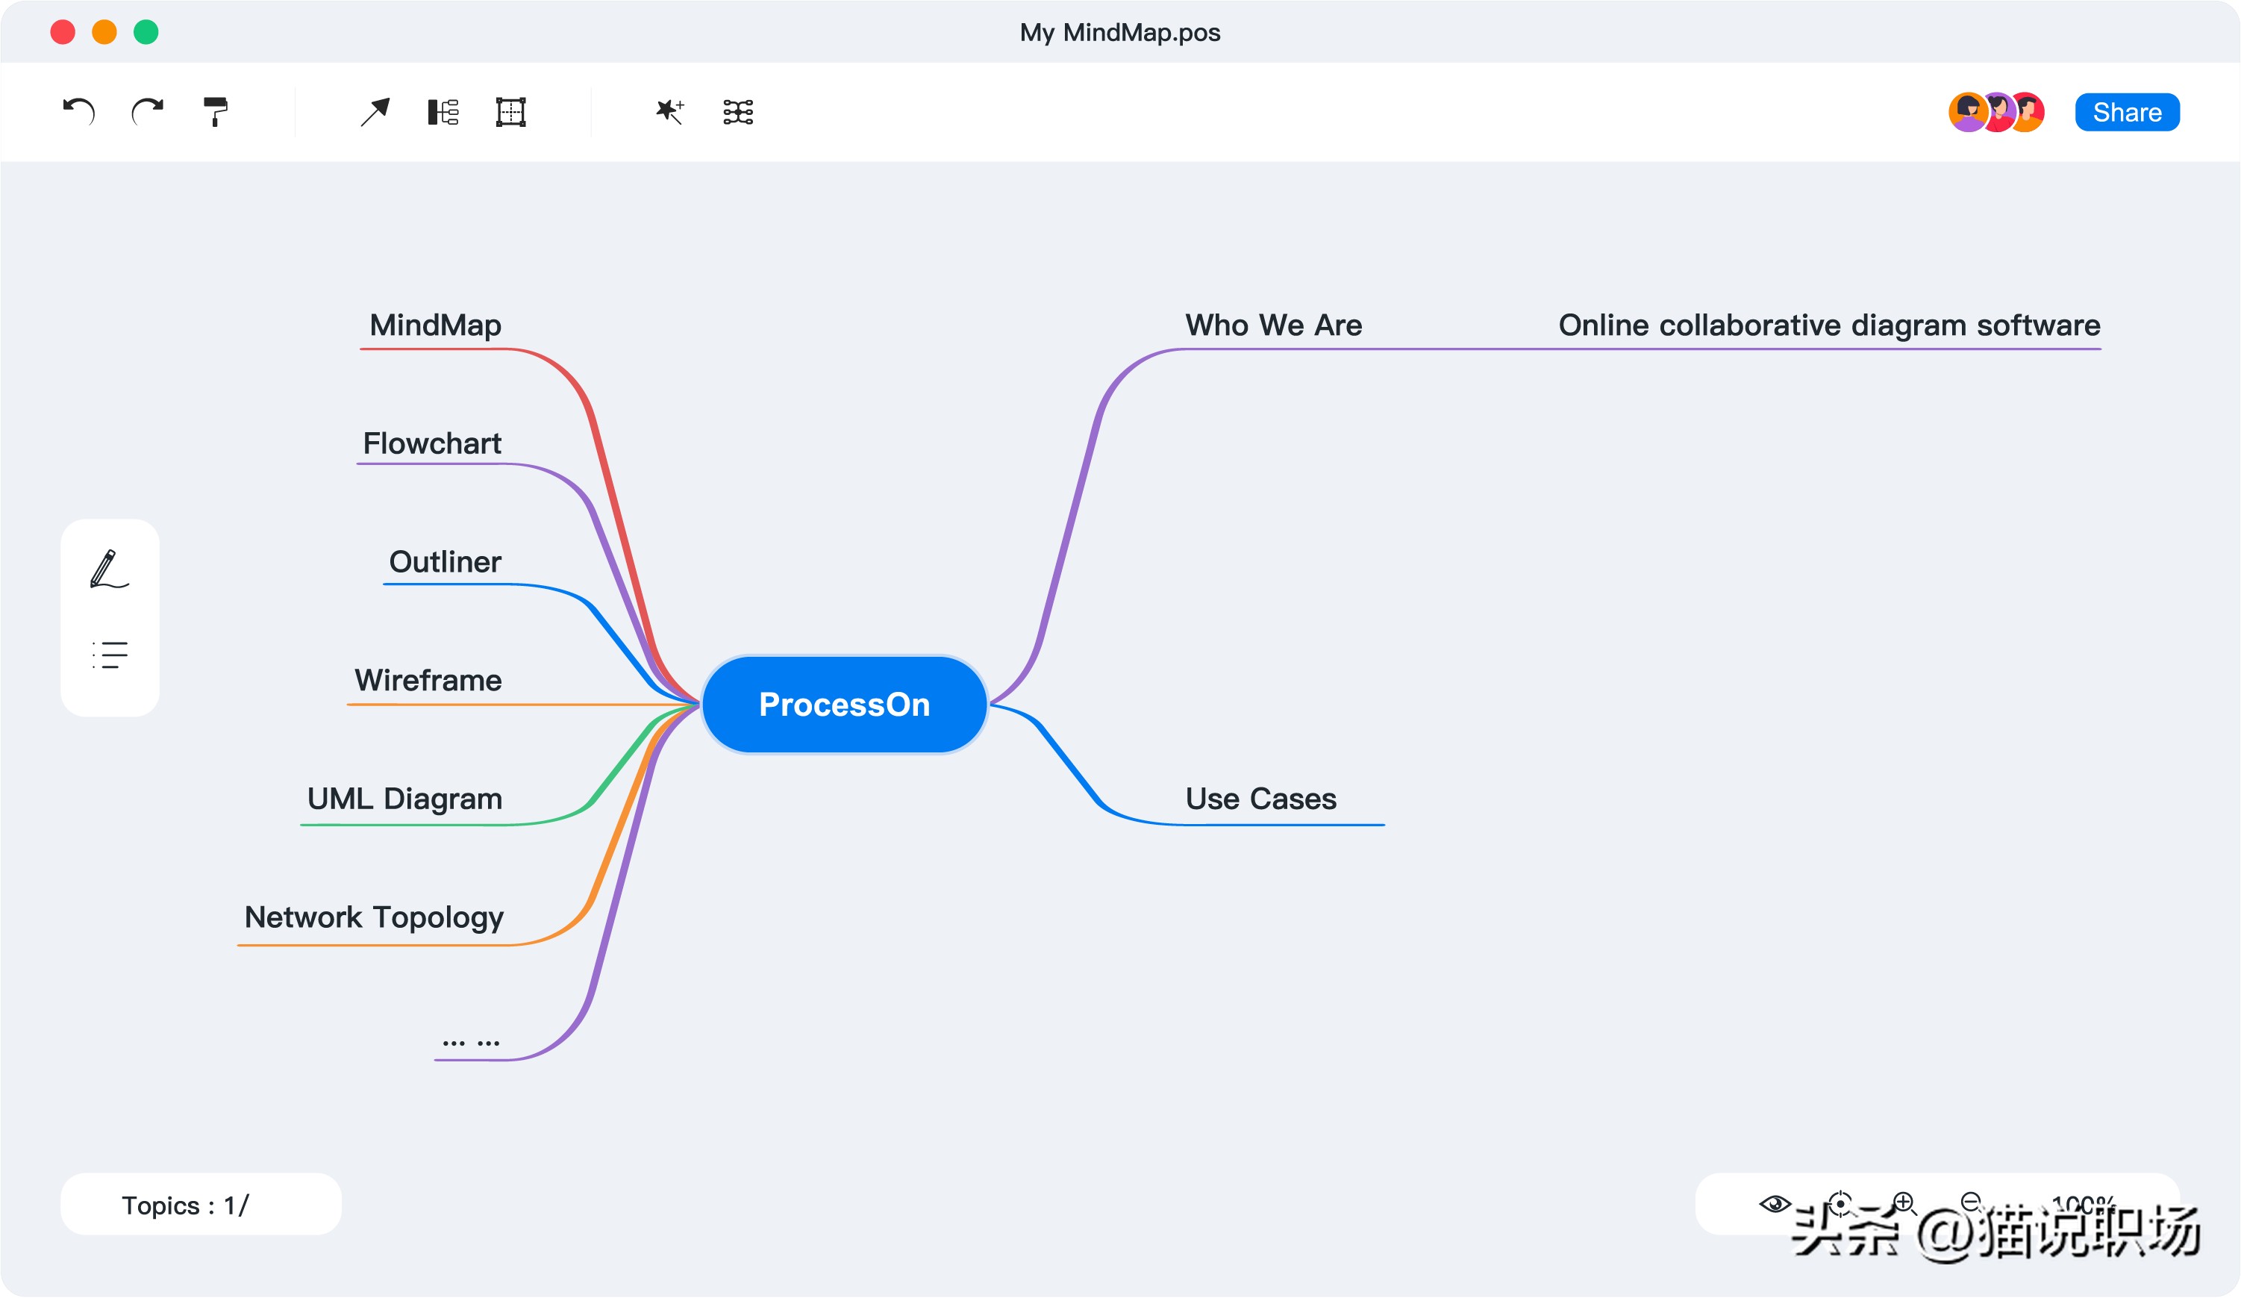This screenshot has height=1298, width=2241.
Task: Click the Undo arrow icon
Action: point(78,112)
